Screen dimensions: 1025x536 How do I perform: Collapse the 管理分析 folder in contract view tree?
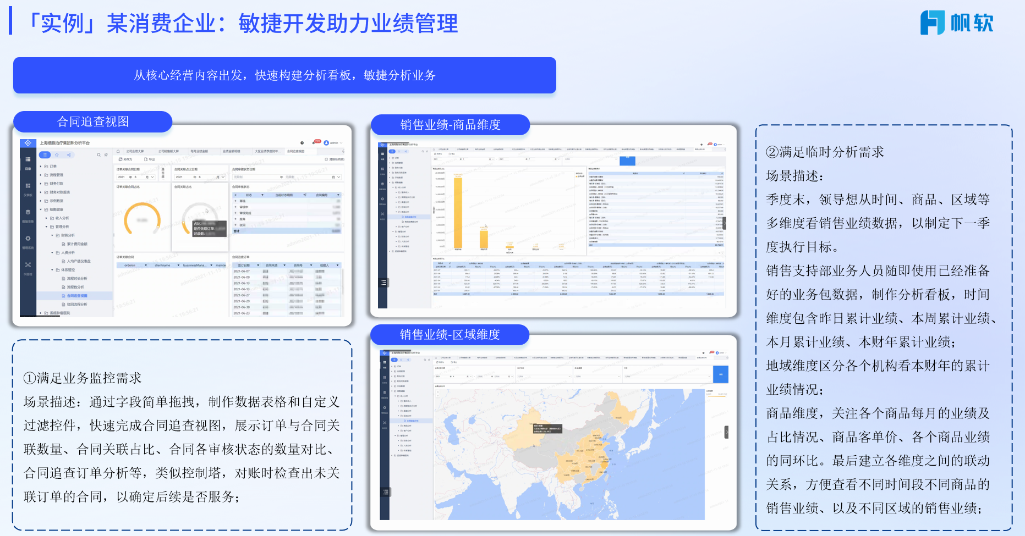point(47,226)
